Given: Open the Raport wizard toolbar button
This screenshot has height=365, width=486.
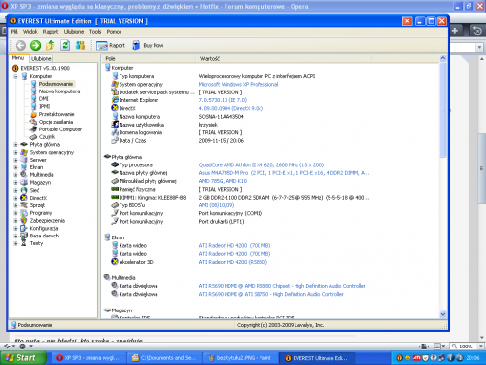Looking at the screenshot, I should [x=111, y=46].
